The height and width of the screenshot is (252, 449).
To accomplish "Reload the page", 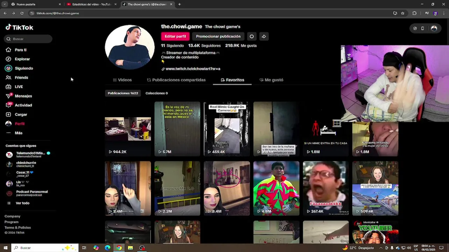I will click(x=22, y=13).
